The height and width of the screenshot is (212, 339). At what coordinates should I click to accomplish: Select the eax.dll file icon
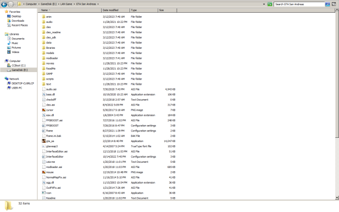tap(44, 115)
